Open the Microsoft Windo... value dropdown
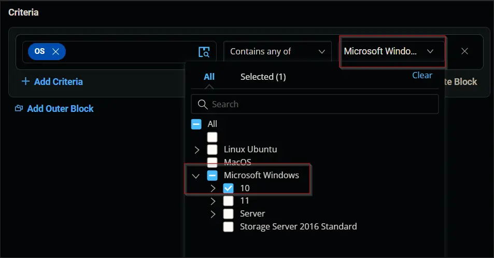This screenshot has height=258, width=494. (391, 51)
